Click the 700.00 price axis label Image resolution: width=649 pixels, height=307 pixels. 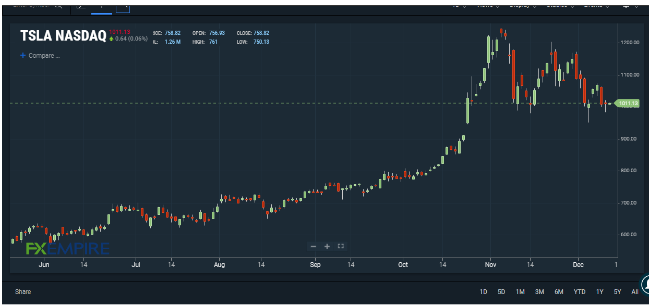point(630,203)
